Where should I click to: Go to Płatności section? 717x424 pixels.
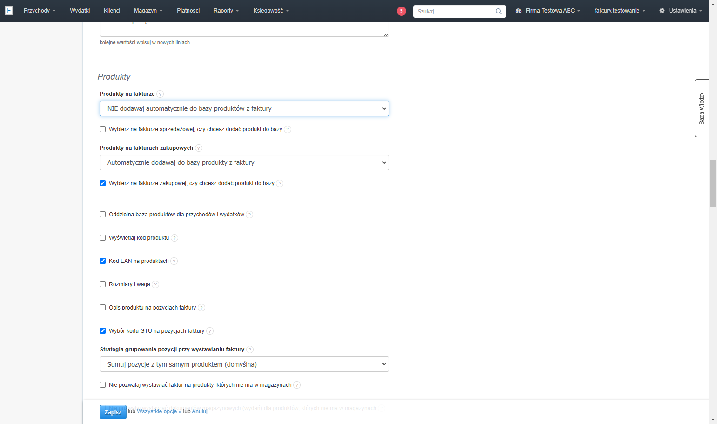tap(188, 11)
